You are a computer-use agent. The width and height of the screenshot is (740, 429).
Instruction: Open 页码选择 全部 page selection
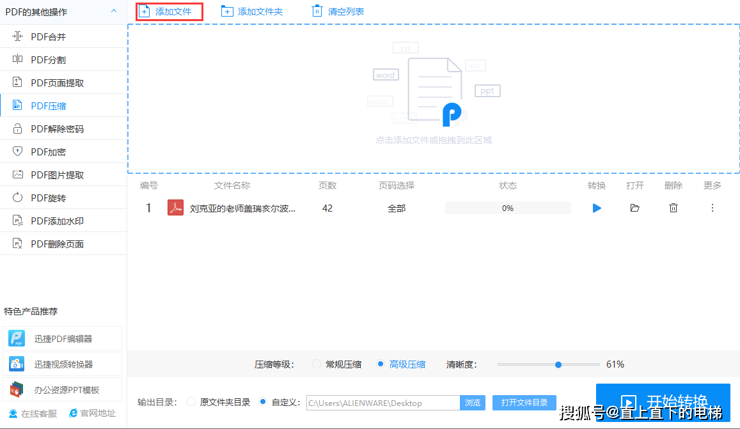pos(397,208)
